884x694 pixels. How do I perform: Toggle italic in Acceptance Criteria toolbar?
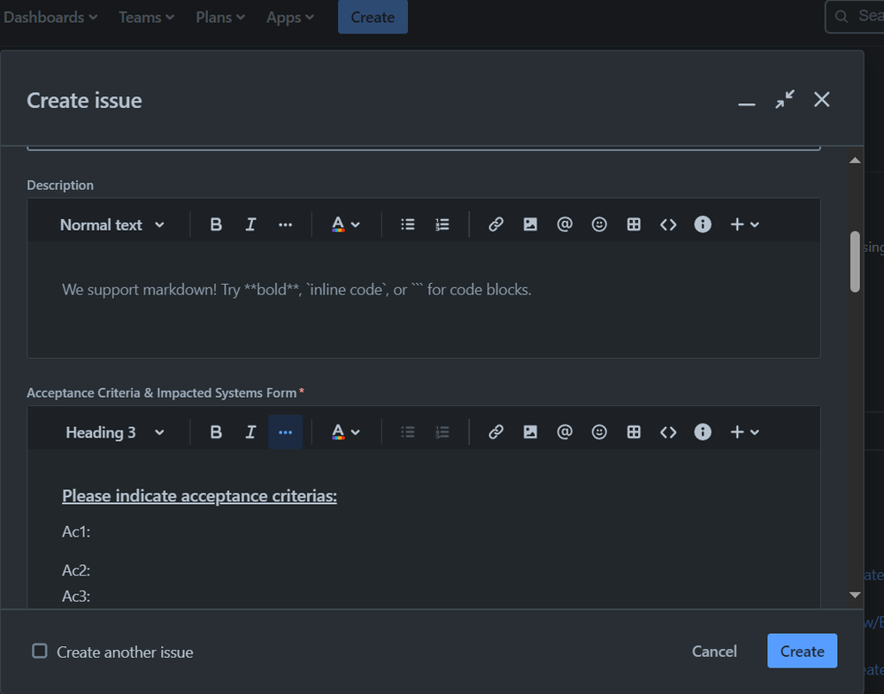point(250,432)
